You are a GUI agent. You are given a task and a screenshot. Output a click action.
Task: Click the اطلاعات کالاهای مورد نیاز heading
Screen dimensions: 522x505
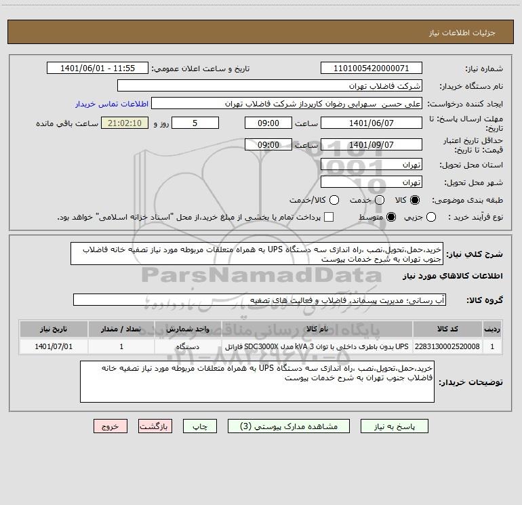[453, 276]
